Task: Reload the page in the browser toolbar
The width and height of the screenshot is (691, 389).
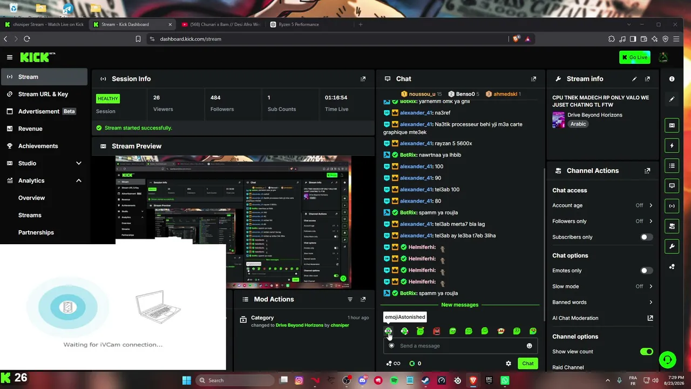Action: pyautogui.click(x=27, y=39)
